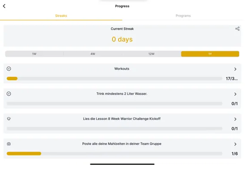Click 'Poste alle deine Mahlzeiten in deiner Team Gruppe'
The height and width of the screenshot is (185, 247).
click(122, 144)
